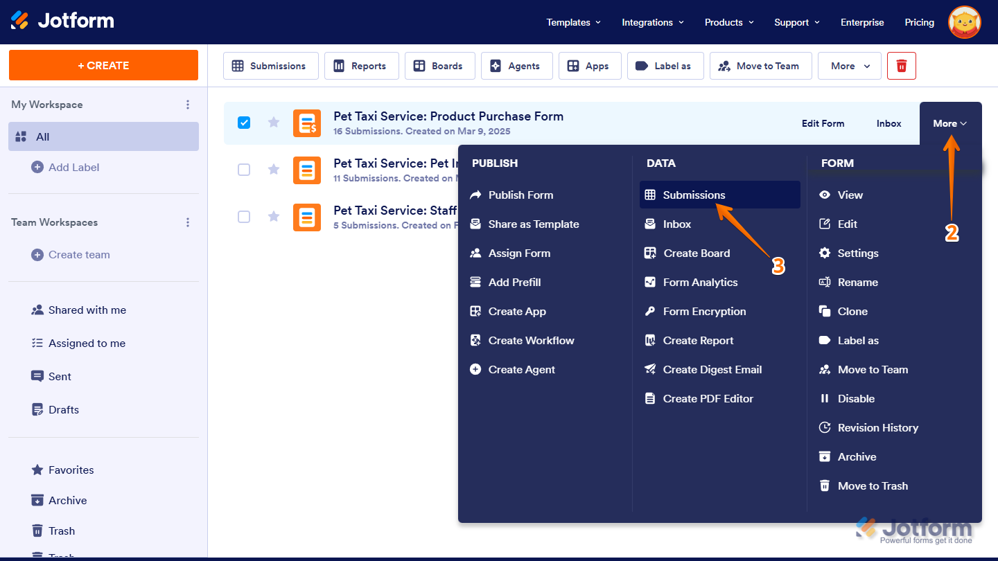
Task: Open Shared with me in sidebar
Action: pos(87,310)
